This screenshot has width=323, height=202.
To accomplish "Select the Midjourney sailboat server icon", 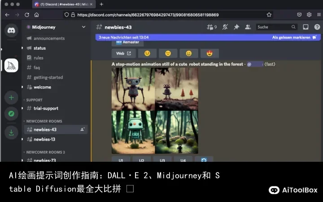I will click(x=11, y=66).
